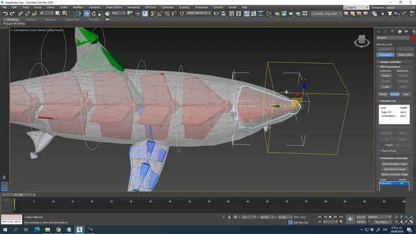Click the Rectangular Selection Region icon
Viewport: 416px width, 234px height.
coord(72,14)
